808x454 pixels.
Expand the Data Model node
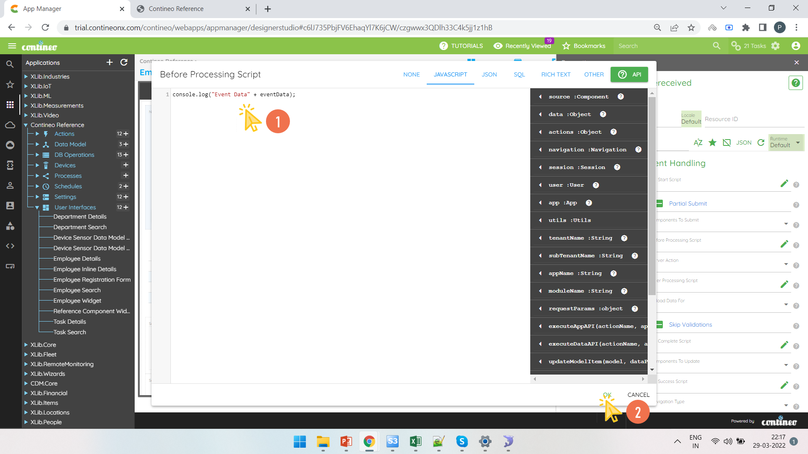pyautogui.click(x=37, y=144)
